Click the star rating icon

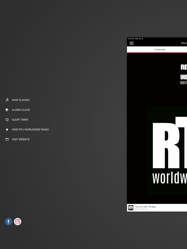[x=7, y=129]
